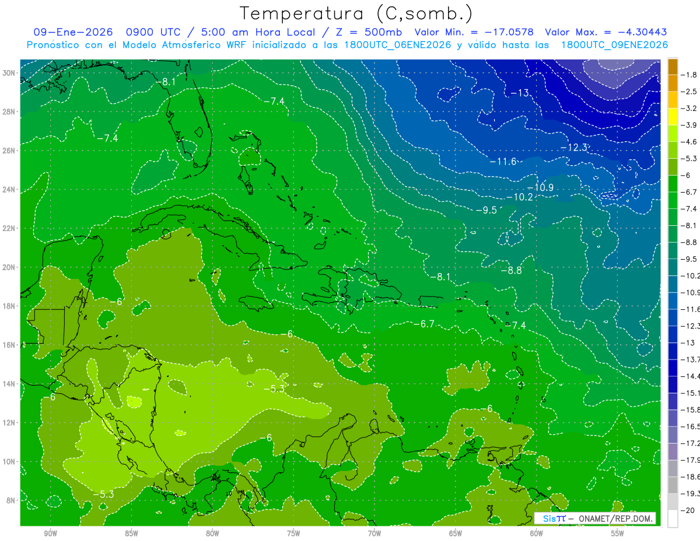Click the '-20' tick on the colorbar
700x541 pixels.
click(687, 510)
